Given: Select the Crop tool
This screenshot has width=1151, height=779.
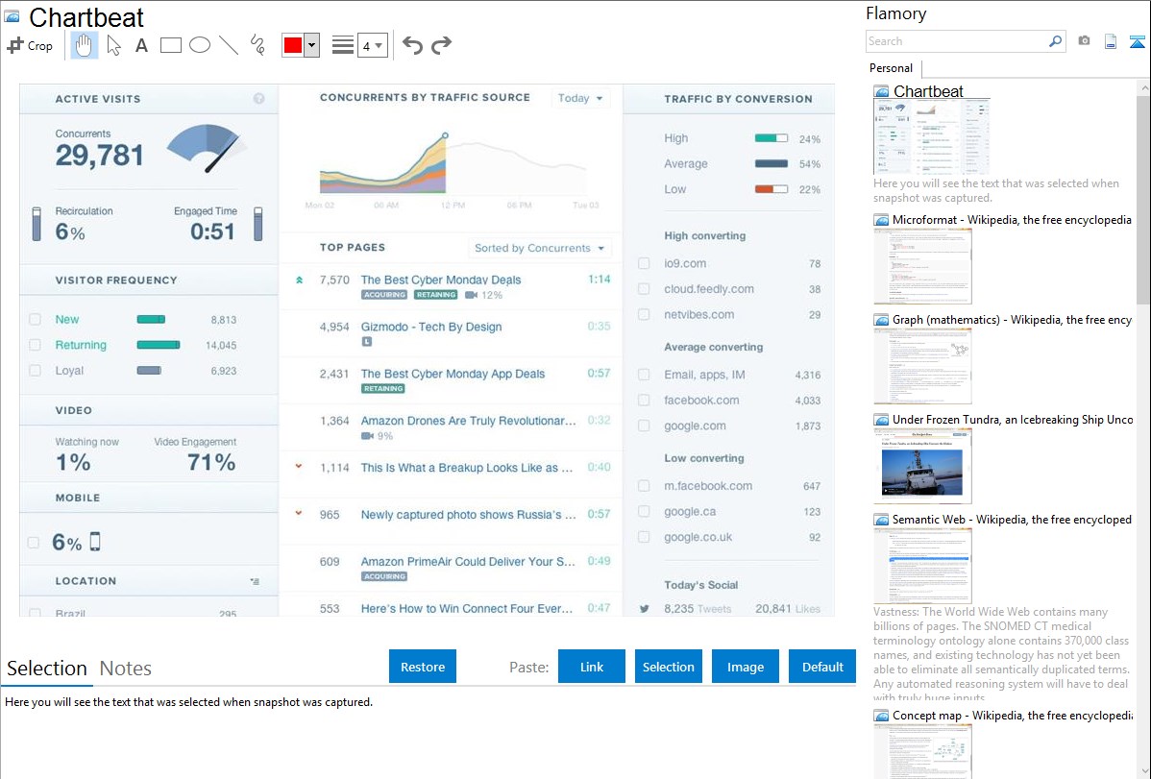Looking at the screenshot, I should (x=30, y=45).
